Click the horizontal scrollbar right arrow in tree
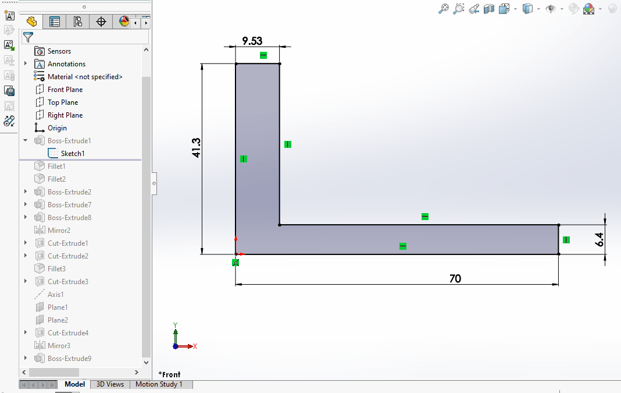The image size is (621, 393). point(137,373)
